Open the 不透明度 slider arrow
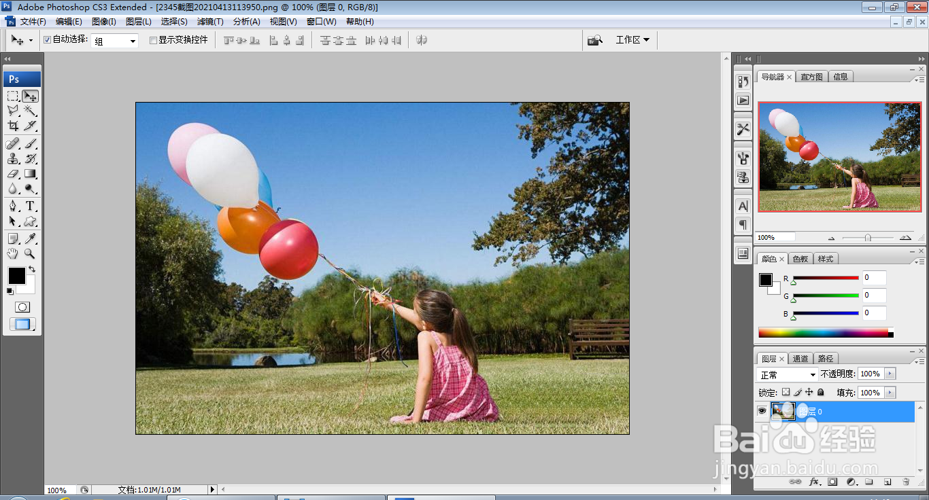This screenshot has width=929, height=500. (x=890, y=374)
